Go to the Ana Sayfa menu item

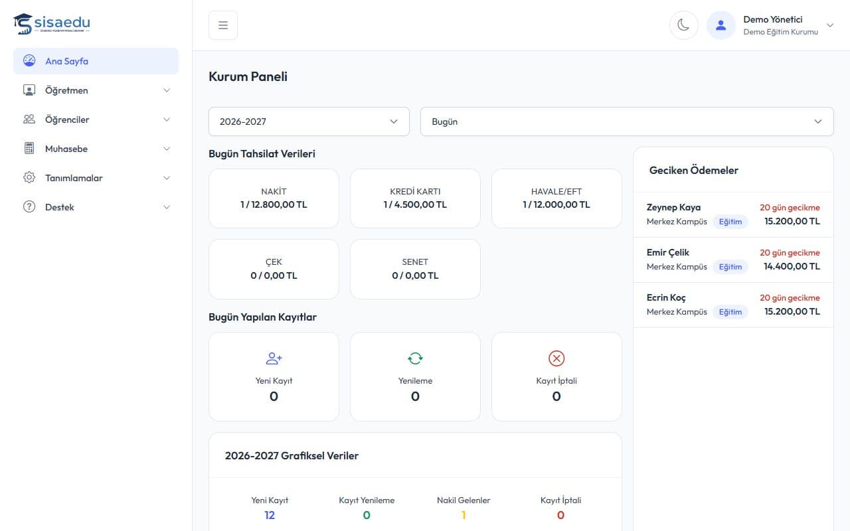click(96, 61)
